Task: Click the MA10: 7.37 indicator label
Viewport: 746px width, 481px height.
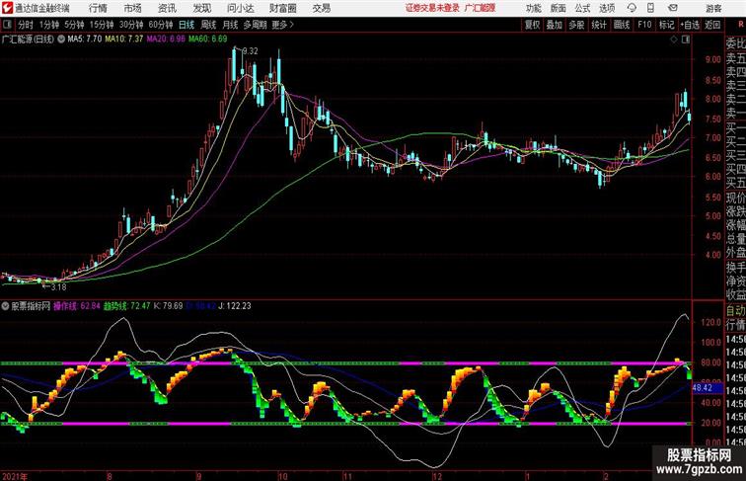Action: pyautogui.click(x=124, y=40)
